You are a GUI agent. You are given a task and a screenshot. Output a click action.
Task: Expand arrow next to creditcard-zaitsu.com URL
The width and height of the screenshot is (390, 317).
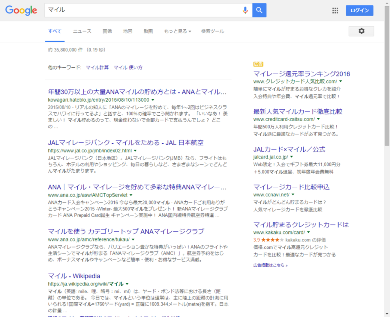pos(319,119)
